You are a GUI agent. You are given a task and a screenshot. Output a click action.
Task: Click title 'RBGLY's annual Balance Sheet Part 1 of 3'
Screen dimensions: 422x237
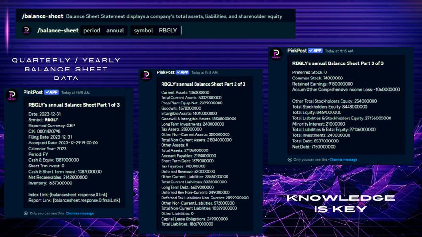[x=74, y=105]
